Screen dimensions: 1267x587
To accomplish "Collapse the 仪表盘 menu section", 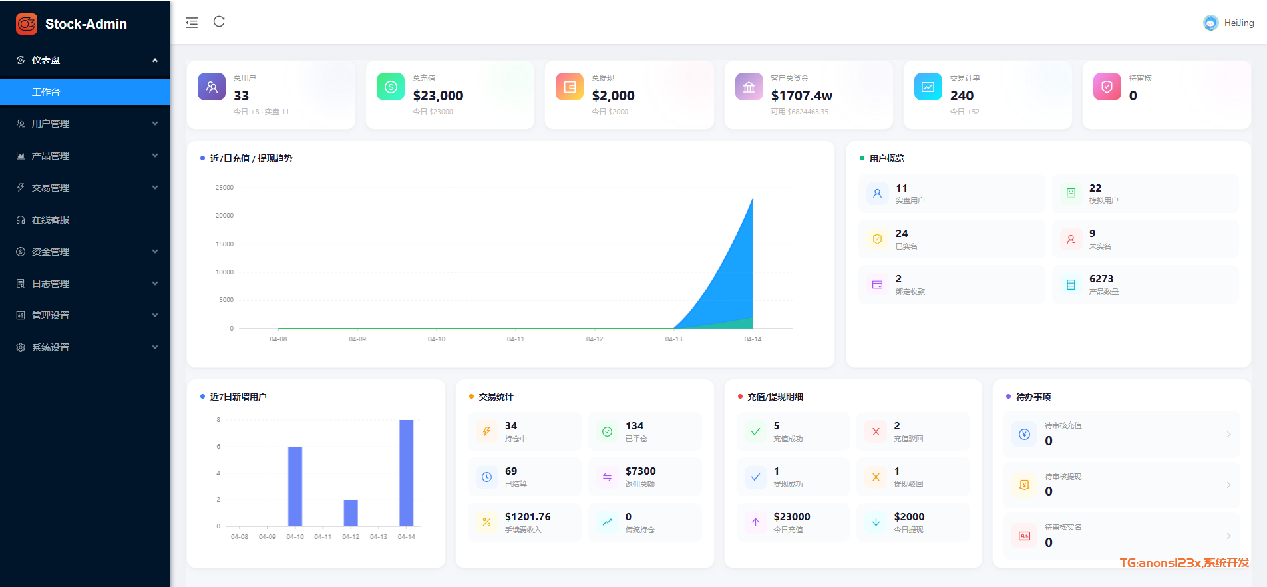I will (85, 60).
